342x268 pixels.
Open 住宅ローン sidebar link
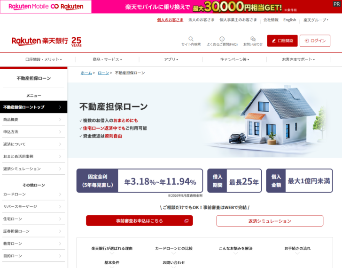click(34, 219)
